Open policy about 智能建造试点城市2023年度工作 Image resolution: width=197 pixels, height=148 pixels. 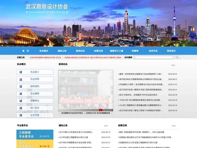146,137
